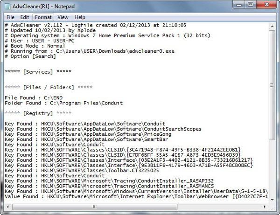280x215 pixels.
Task: Click the CLSID {3C471948-F874...} key line
Action: click(123, 150)
